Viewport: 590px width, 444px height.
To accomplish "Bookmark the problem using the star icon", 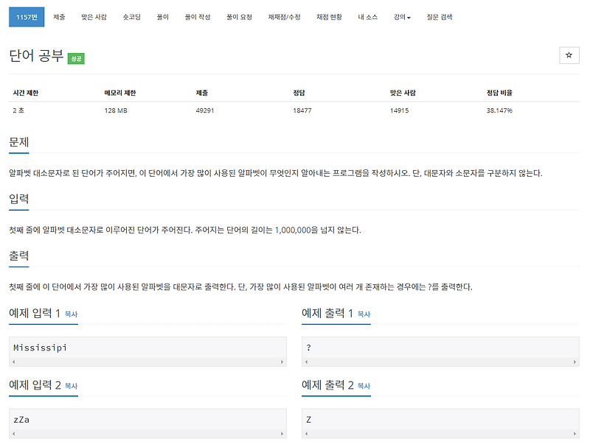I will tap(569, 55).
